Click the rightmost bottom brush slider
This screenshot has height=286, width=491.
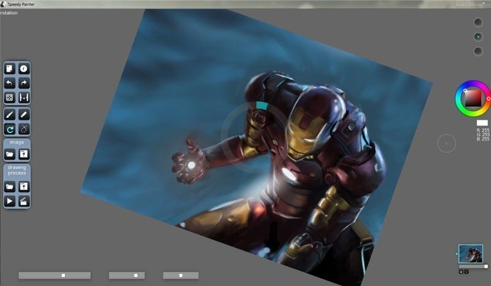180,276
